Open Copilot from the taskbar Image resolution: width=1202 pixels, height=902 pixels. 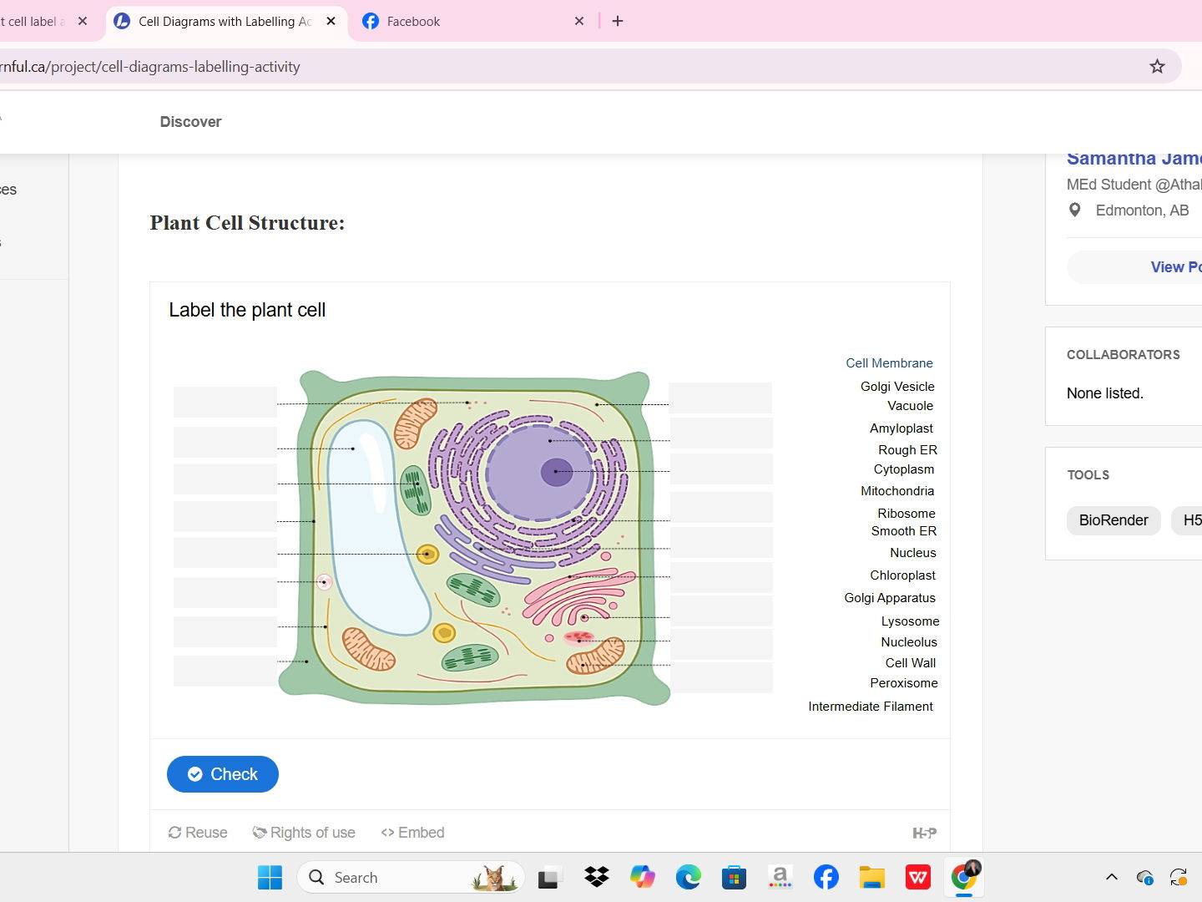[x=642, y=877]
